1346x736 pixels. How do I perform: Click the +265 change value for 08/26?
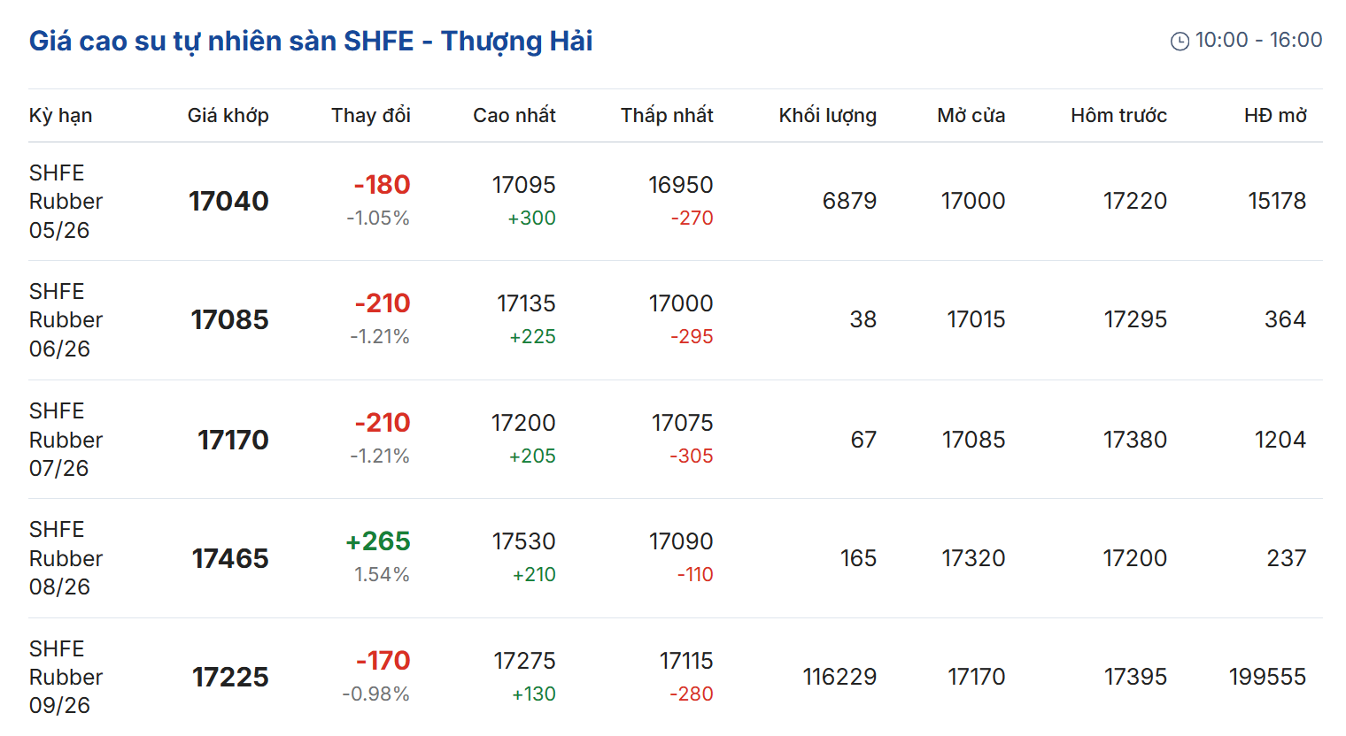click(x=378, y=541)
